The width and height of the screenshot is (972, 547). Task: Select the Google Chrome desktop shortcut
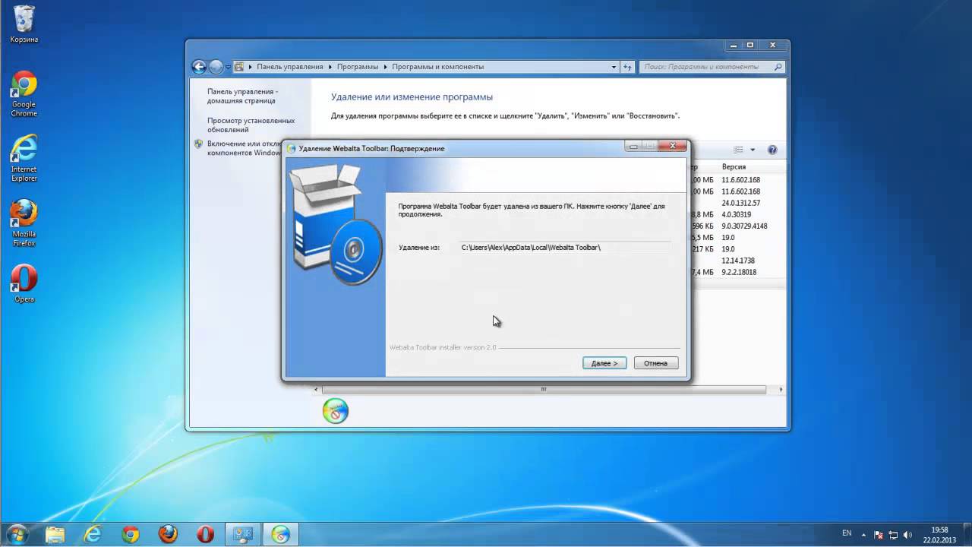(24, 94)
